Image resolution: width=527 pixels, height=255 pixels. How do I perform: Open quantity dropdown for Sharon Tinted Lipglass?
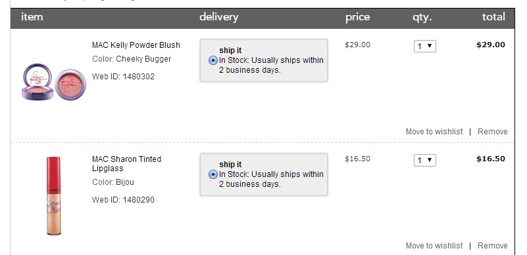[425, 160]
